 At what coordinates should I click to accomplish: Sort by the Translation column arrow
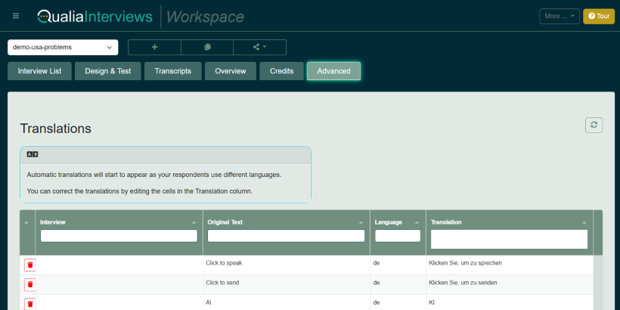pyautogui.click(x=584, y=222)
